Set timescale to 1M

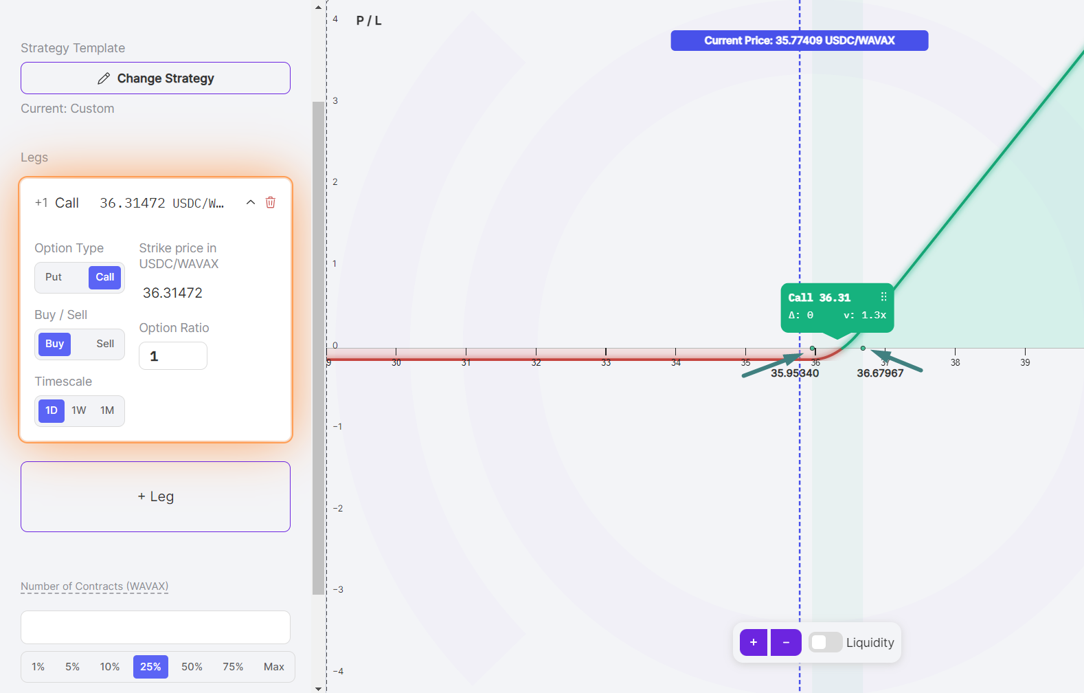click(x=107, y=410)
